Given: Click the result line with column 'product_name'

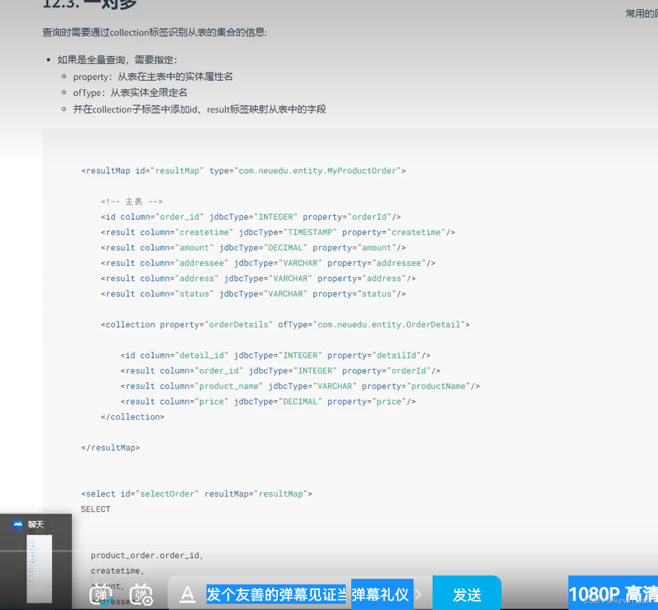Looking at the screenshot, I should [300, 386].
